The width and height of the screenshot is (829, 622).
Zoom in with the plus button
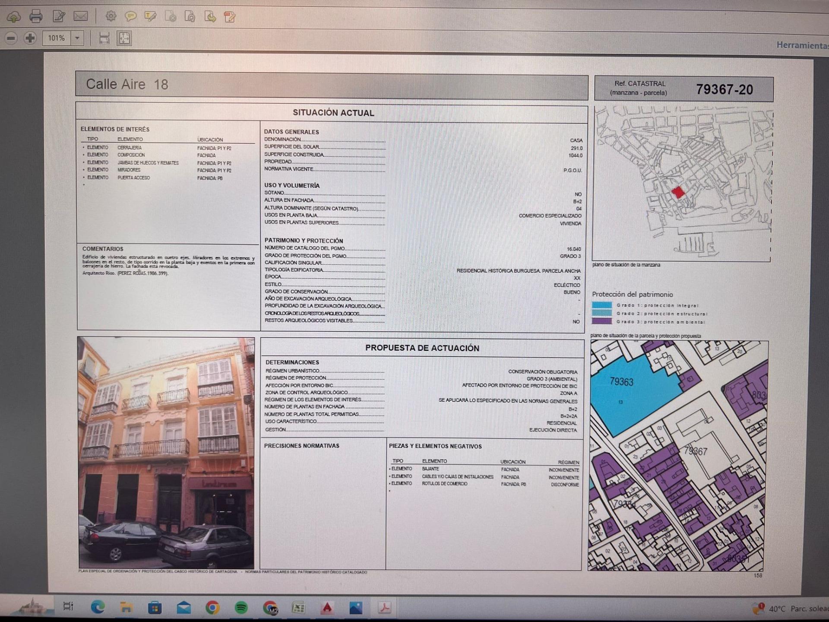coord(30,38)
